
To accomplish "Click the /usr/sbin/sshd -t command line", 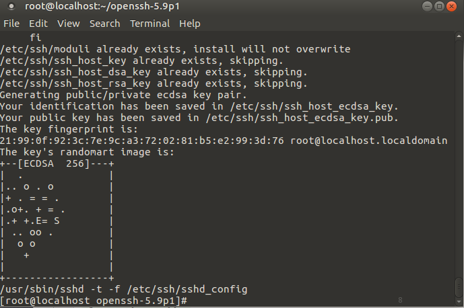I will tap(124, 288).
